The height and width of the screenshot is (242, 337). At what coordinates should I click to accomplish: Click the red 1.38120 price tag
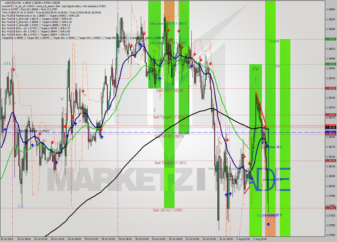(331, 161)
